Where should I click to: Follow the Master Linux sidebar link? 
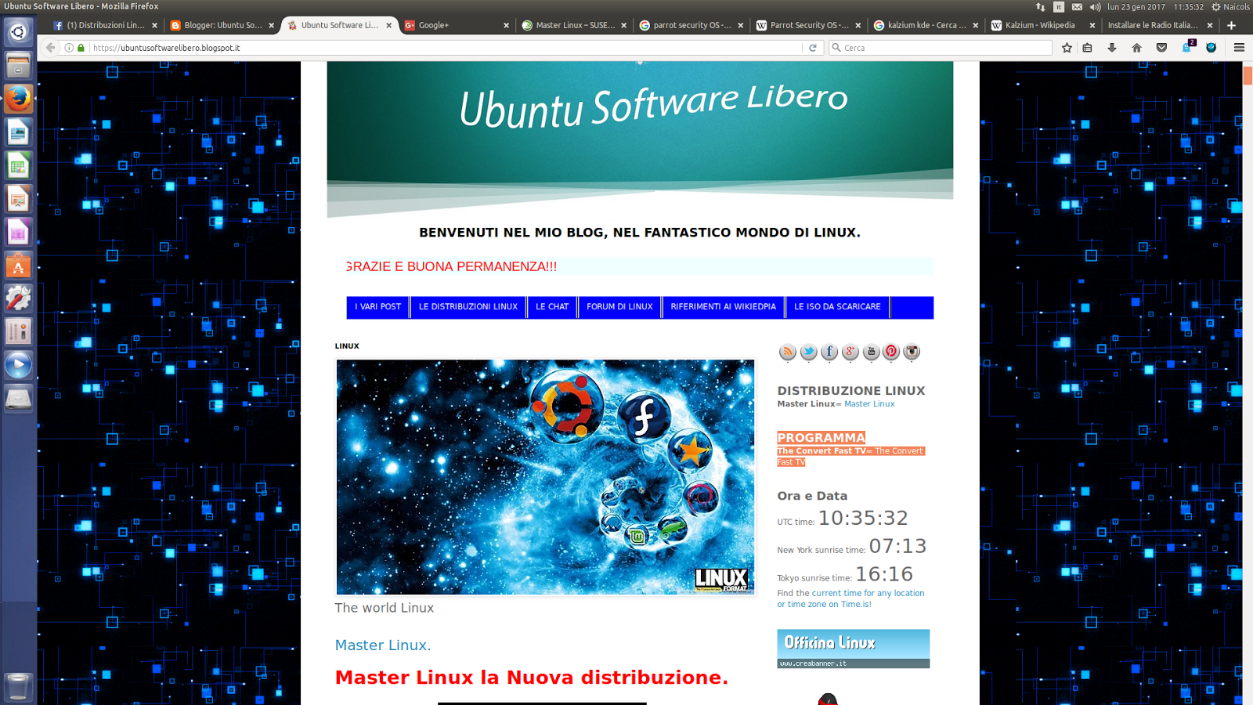[869, 404]
